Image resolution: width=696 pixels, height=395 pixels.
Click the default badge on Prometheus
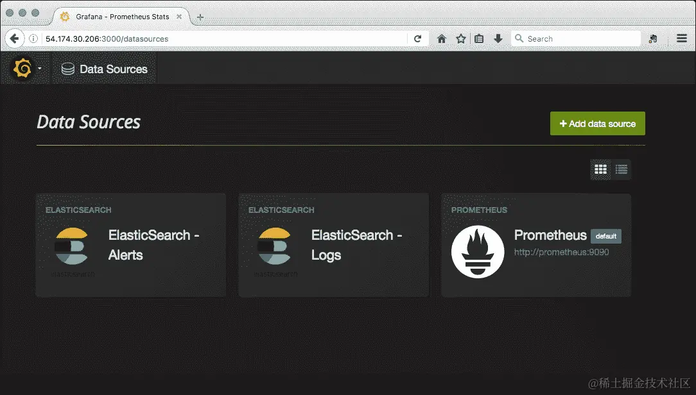pyautogui.click(x=605, y=236)
